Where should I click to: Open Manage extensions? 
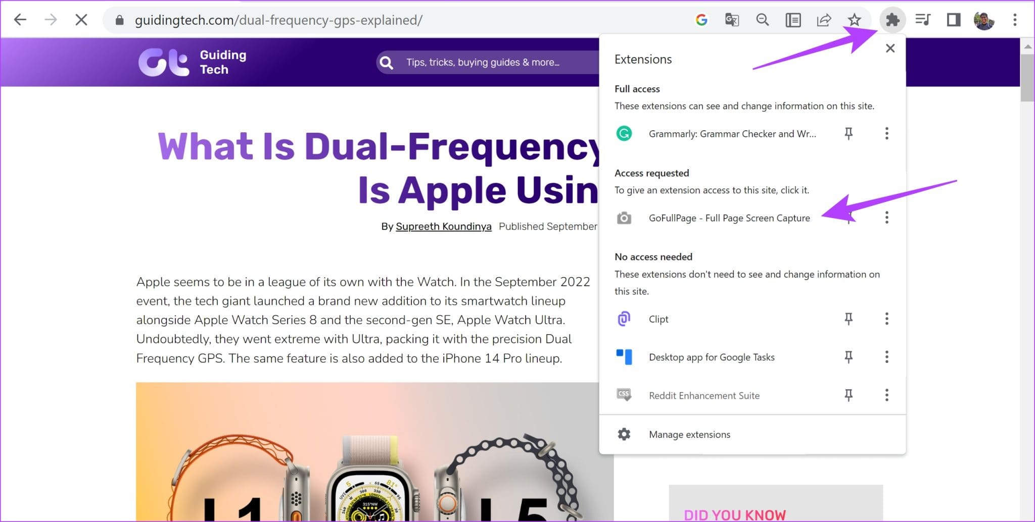752,434
